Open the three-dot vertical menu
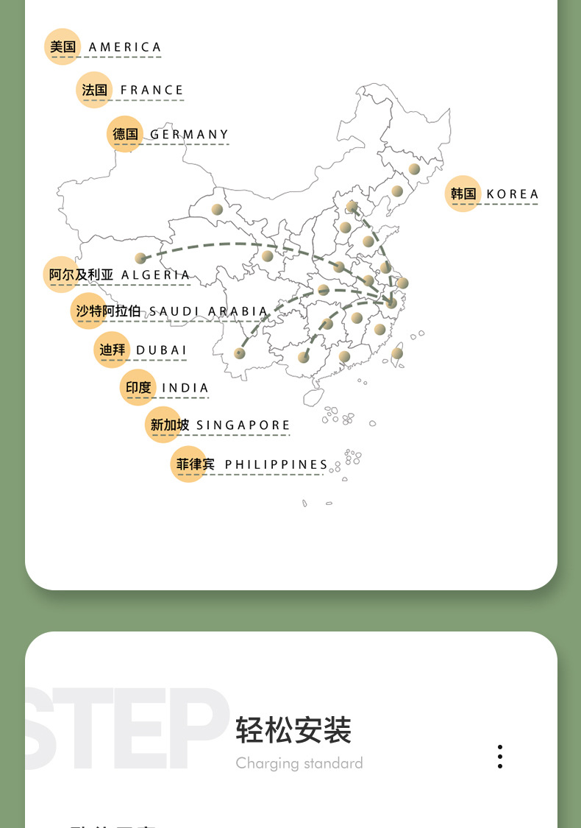 click(500, 757)
